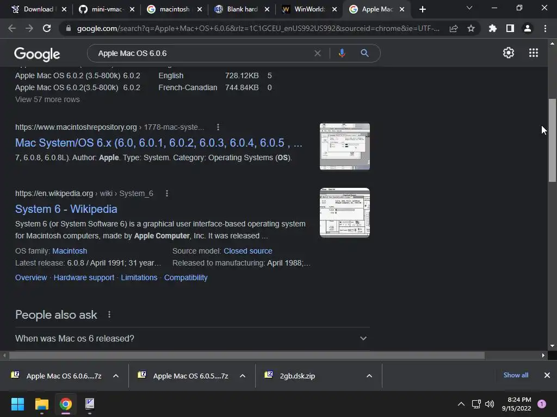The height and width of the screenshot is (417, 557).
Task: Click the scroll down arrow
Action: 552,346
